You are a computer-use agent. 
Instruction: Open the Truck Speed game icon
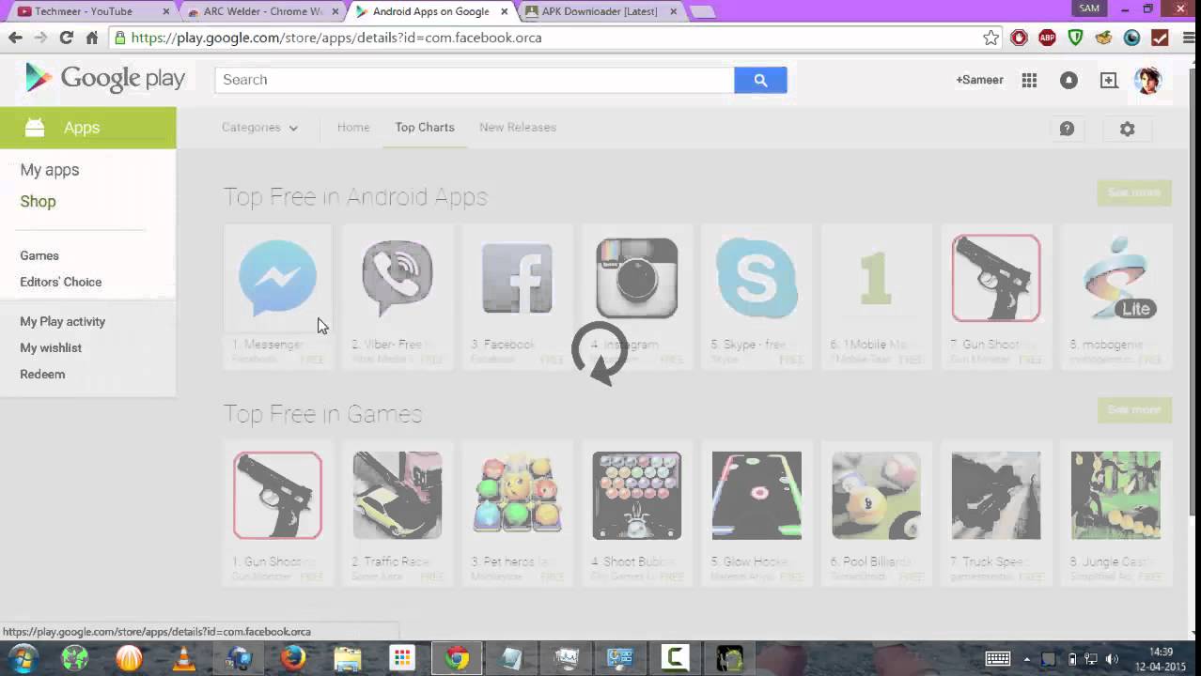tap(996, 496)
